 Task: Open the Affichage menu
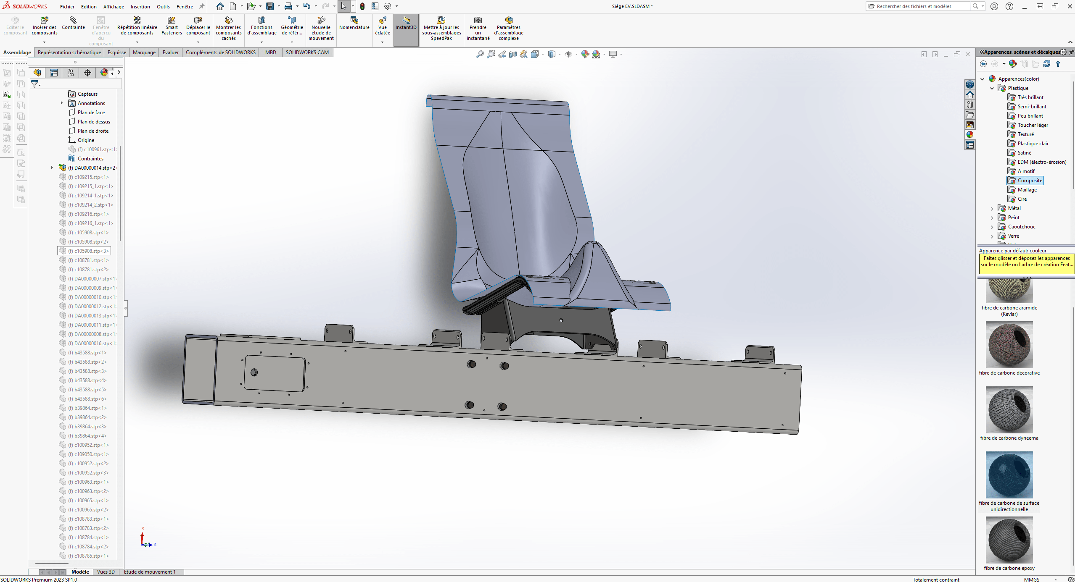pyautogui.click(x=114, y=7)
